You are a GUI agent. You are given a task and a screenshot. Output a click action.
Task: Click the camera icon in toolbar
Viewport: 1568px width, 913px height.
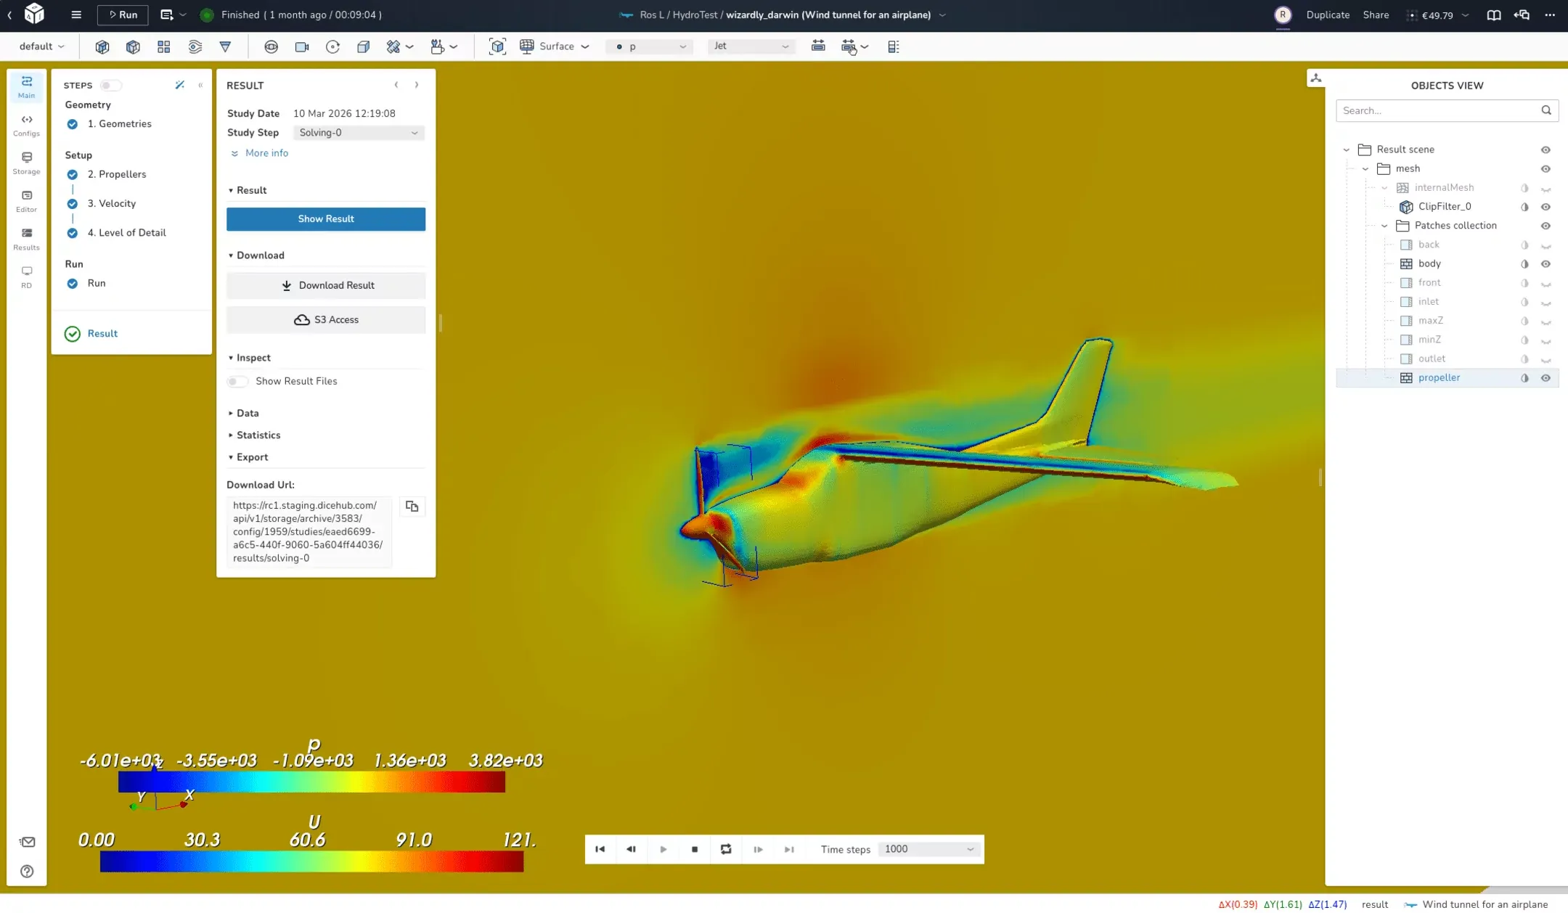tap(302, 46)
